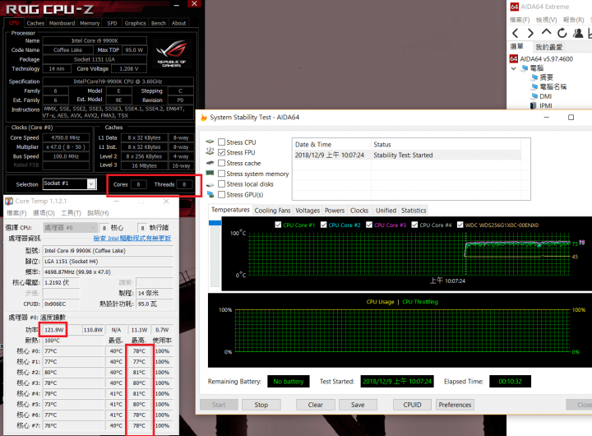This screenshot has width=592, height=436.
Task: Open AIDA64 檔案(F) menu
Action: 520,20
